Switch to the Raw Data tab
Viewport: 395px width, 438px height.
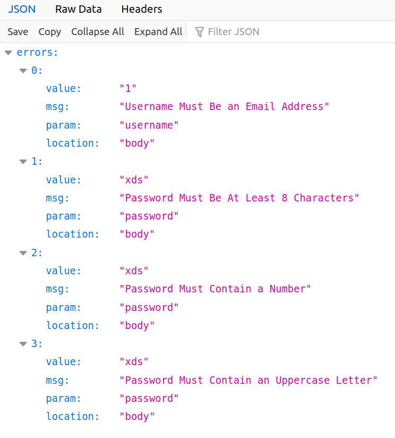[x=78, y=9]
